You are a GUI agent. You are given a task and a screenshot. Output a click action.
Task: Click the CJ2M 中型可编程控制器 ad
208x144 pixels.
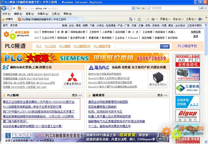pyautogui.click(x=188, y=75)
